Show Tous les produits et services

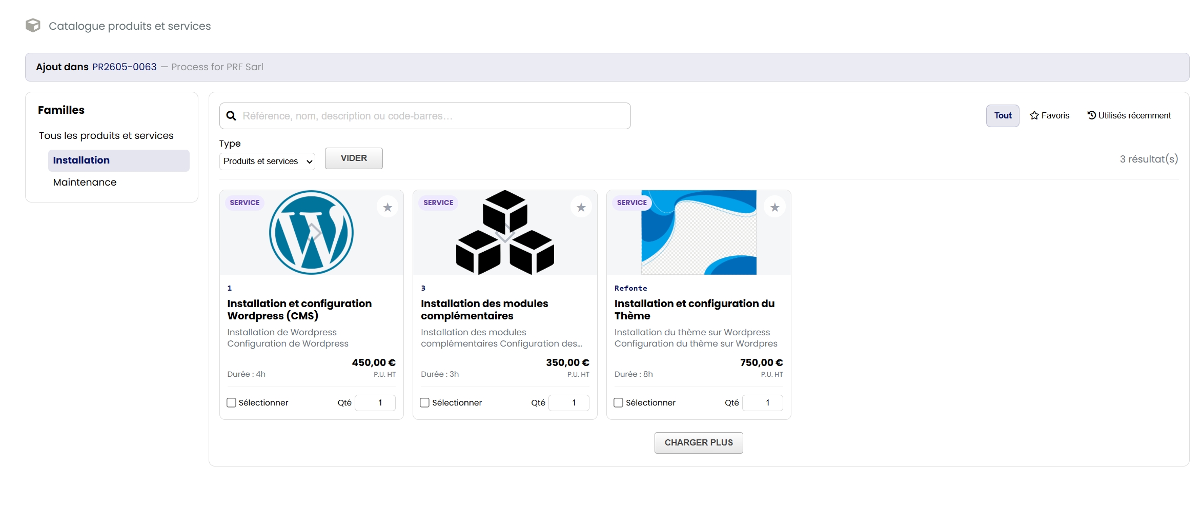(106, 136)
